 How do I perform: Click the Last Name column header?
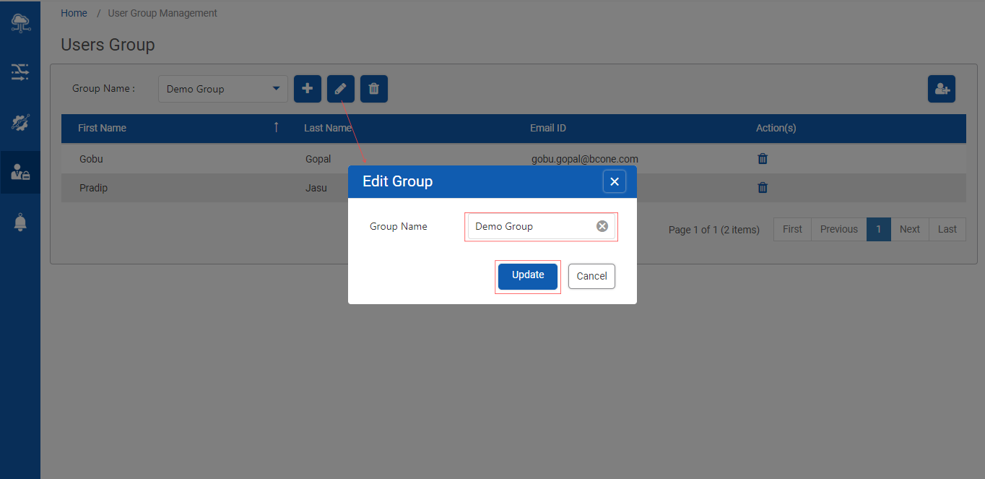328,128
